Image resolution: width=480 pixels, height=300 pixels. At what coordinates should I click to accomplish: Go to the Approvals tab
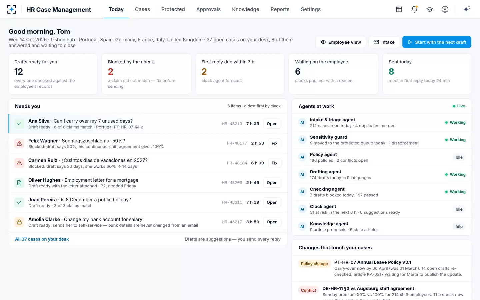208,9
